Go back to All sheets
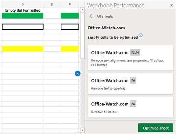176x134 pixels. tap(101, 16)
